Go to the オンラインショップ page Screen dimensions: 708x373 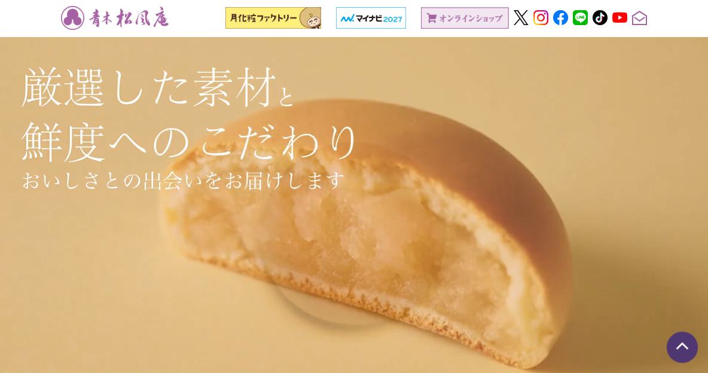(465, 18)
